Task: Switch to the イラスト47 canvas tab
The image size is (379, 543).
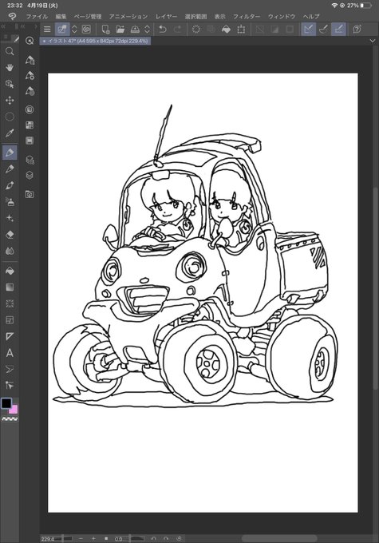Action: (x=95, y=41)
